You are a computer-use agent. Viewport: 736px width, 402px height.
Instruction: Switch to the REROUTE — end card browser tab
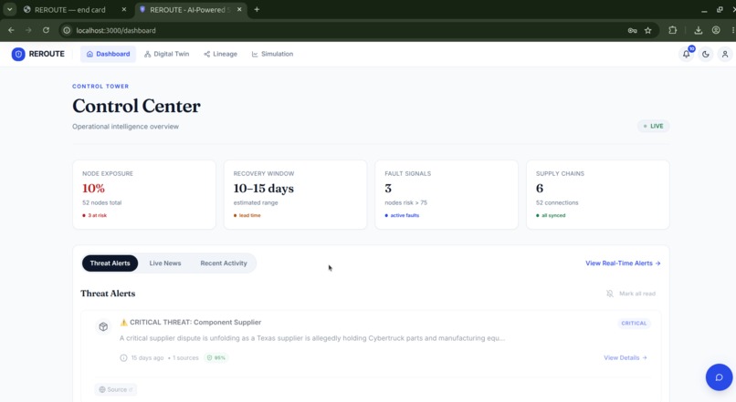click(x=70, y=10)
